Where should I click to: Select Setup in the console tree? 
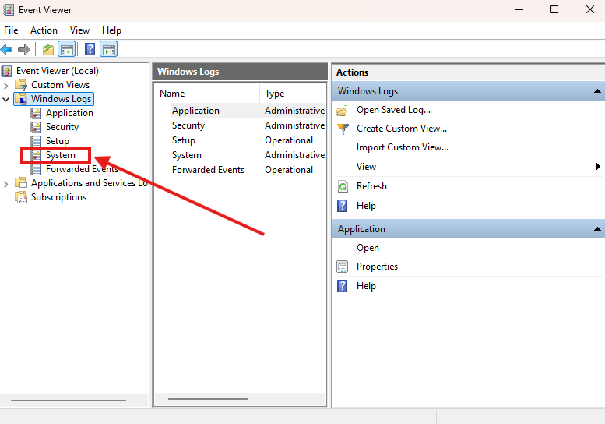tap(58, 141)
